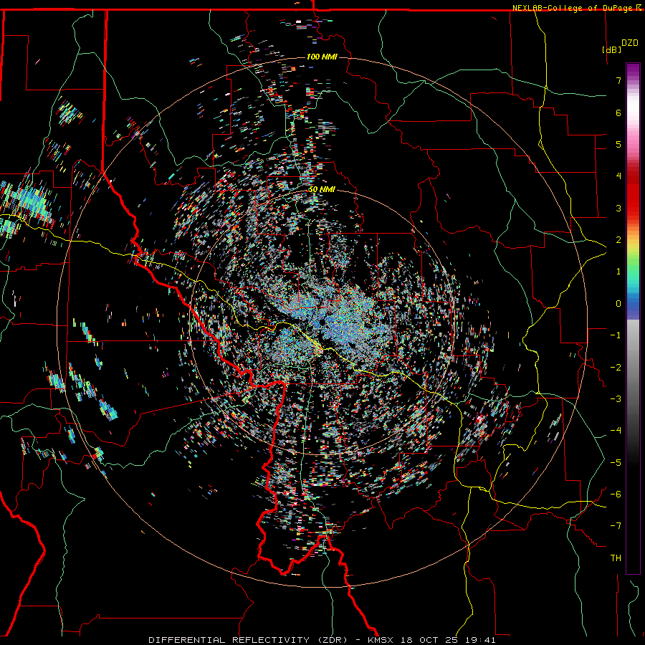Click the 50 NMI range ring label
The height and width of the screenshot is (645, 645).
tap(322, 190)
